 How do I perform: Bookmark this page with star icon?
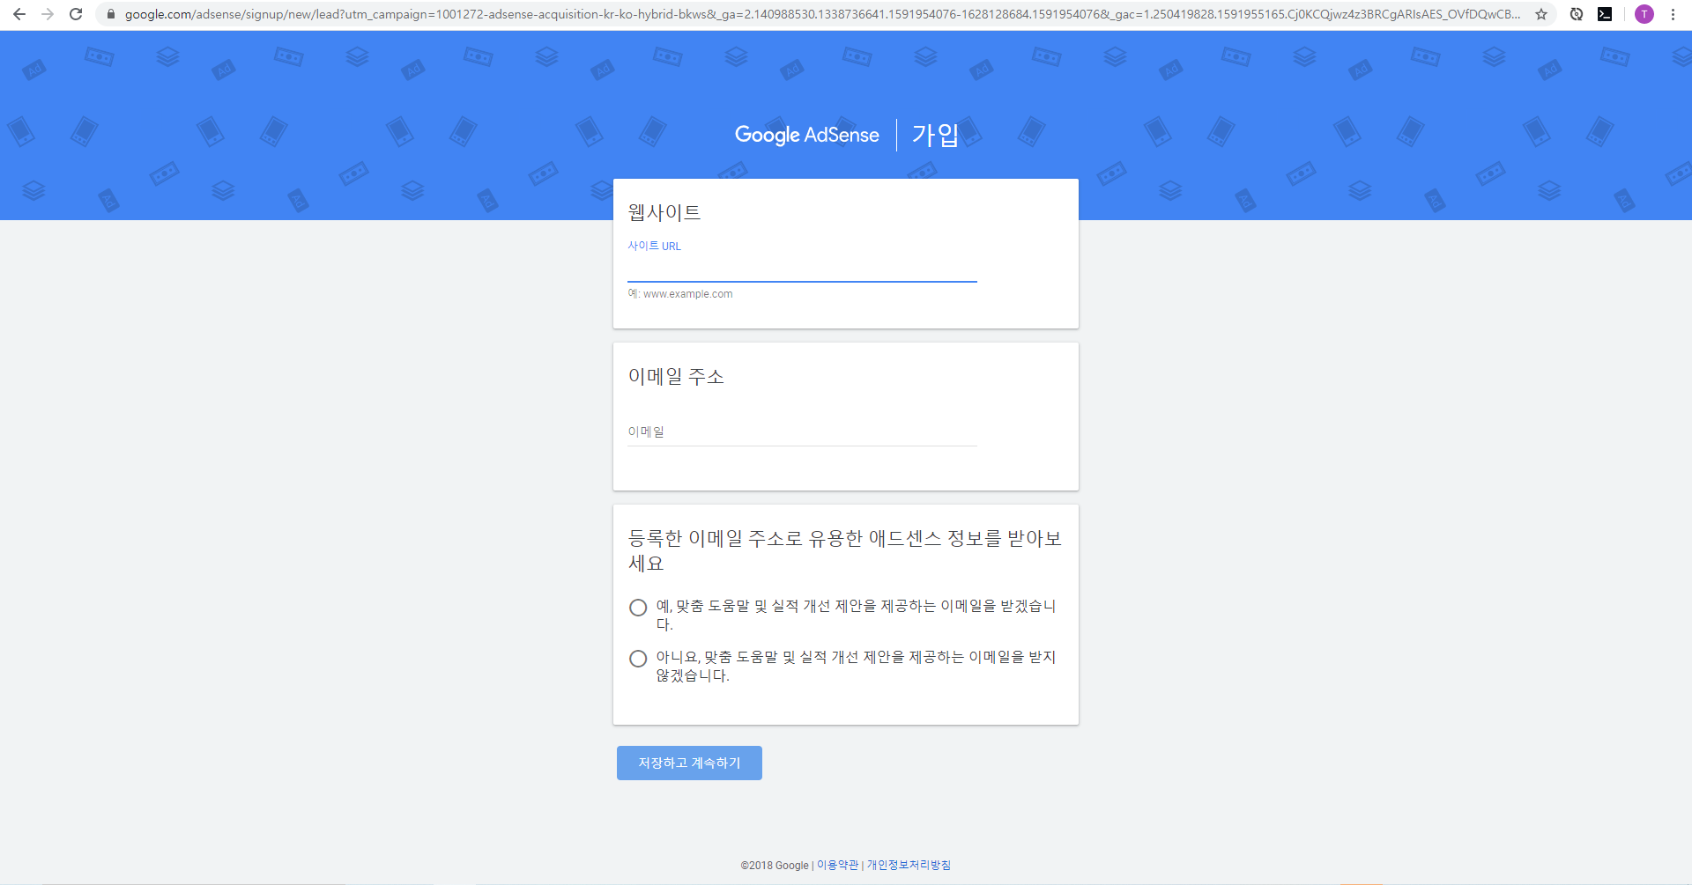pyautogui.click(x=1541, y=14)
